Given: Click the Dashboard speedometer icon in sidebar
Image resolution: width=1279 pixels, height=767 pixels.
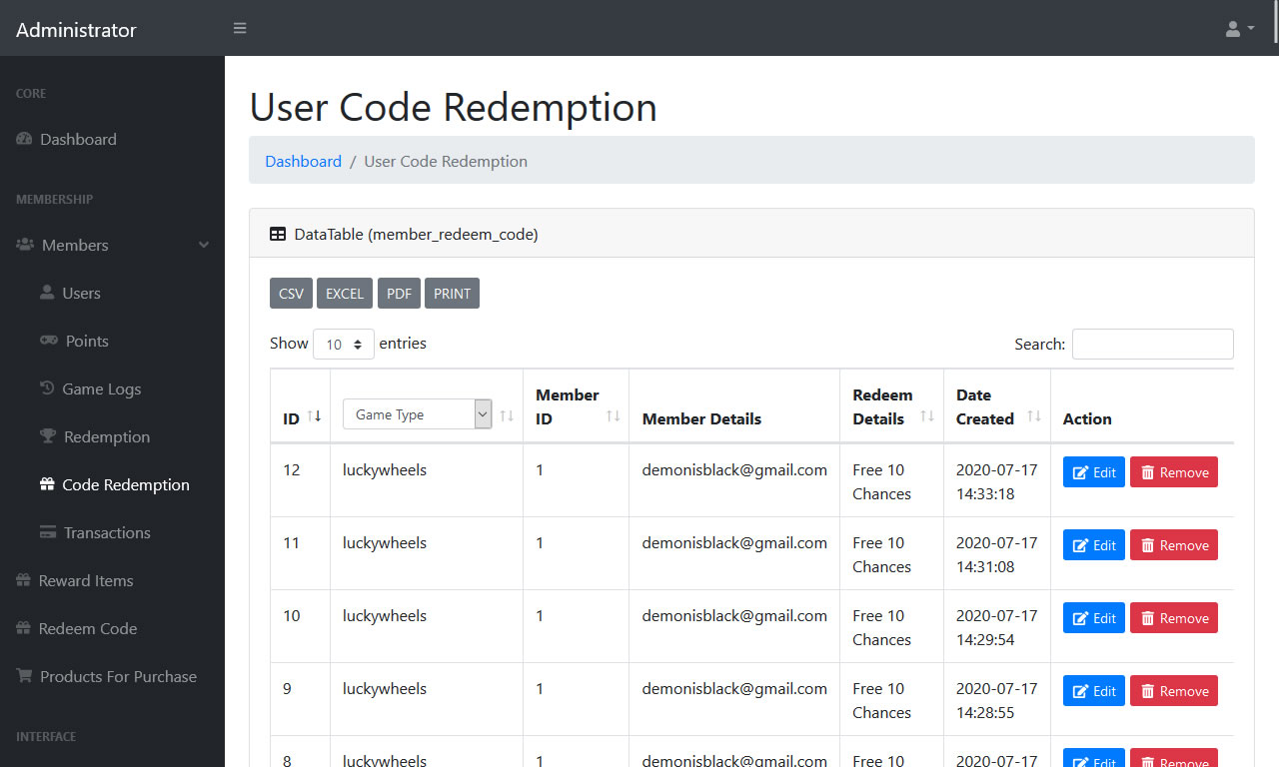Looking at the screenshot, I should click(25, 139).
